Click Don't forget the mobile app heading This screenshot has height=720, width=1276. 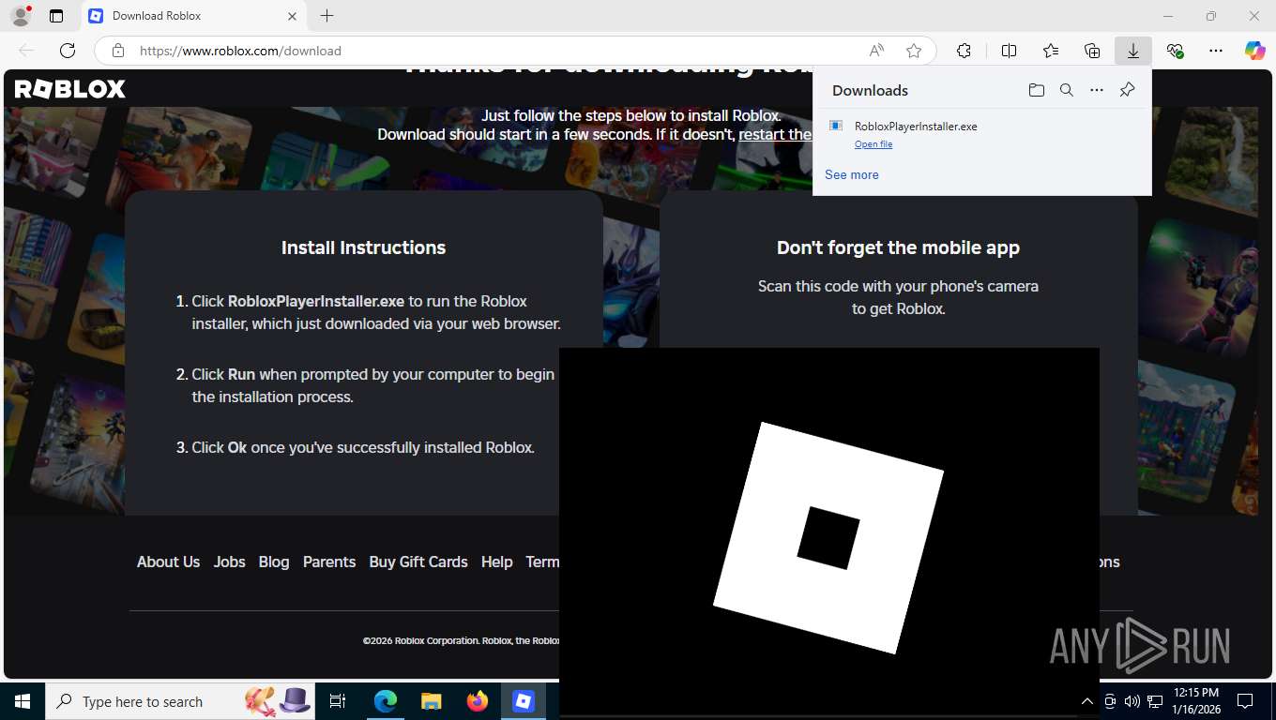click(898, 247)
